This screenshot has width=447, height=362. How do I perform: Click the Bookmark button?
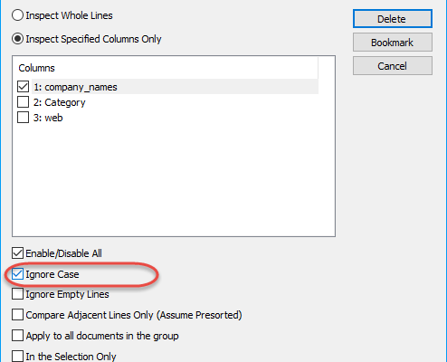(x=393, y=43)
